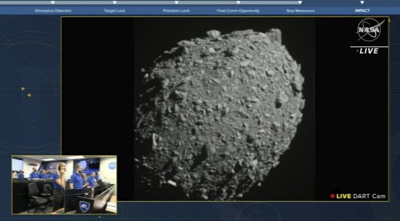
Task: Click the right-pointing yellow triangle on radar
Action: [x=23, y=89]
